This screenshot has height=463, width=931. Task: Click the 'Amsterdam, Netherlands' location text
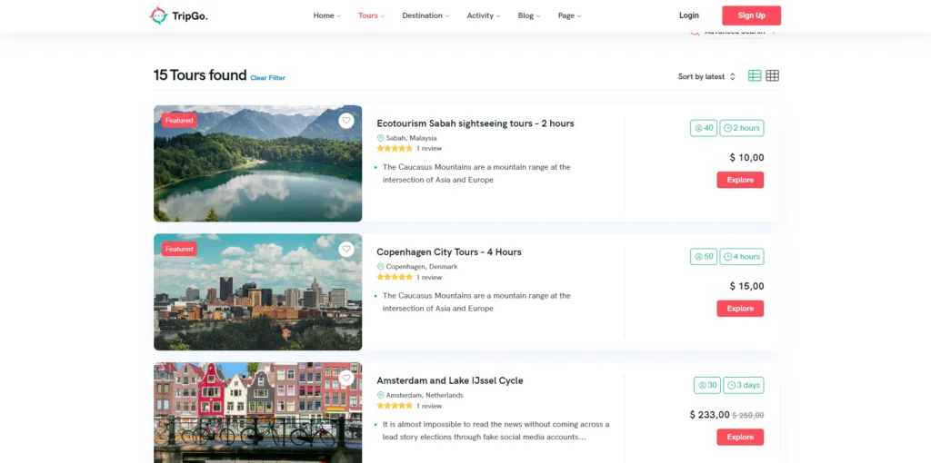click(x=425, y=396)
